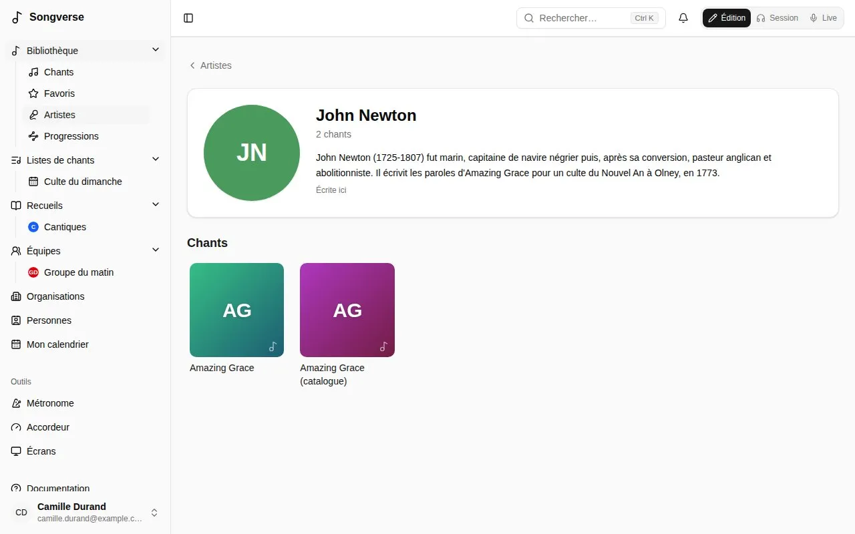Go back to Artistes list
This screenshot has width=855, height=534.
(x=210, y=65)
